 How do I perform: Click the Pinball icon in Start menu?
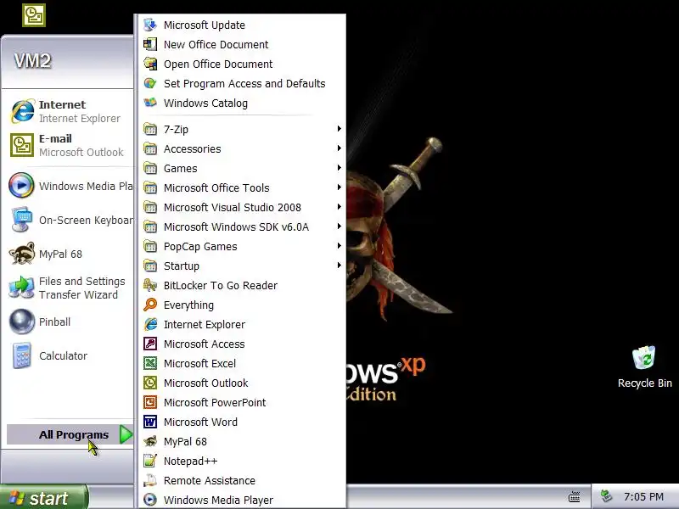click(22, 322)
